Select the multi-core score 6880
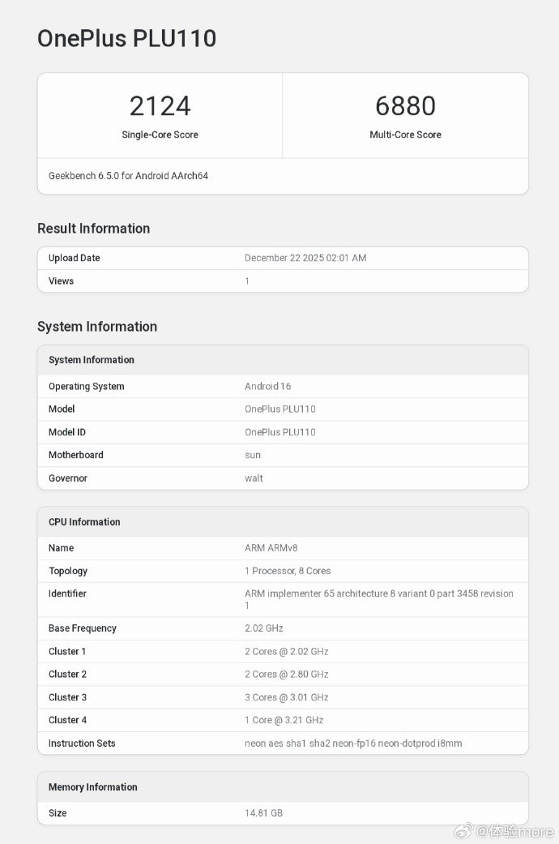This screenshot has width=559, height=844. (x=405, y=105)
